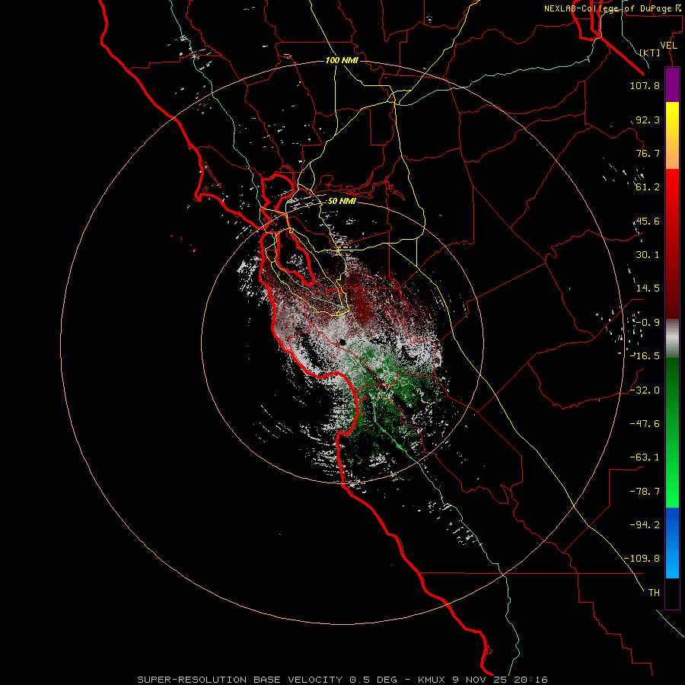Select the -47.6 scale value

click(x=645, y=424)
